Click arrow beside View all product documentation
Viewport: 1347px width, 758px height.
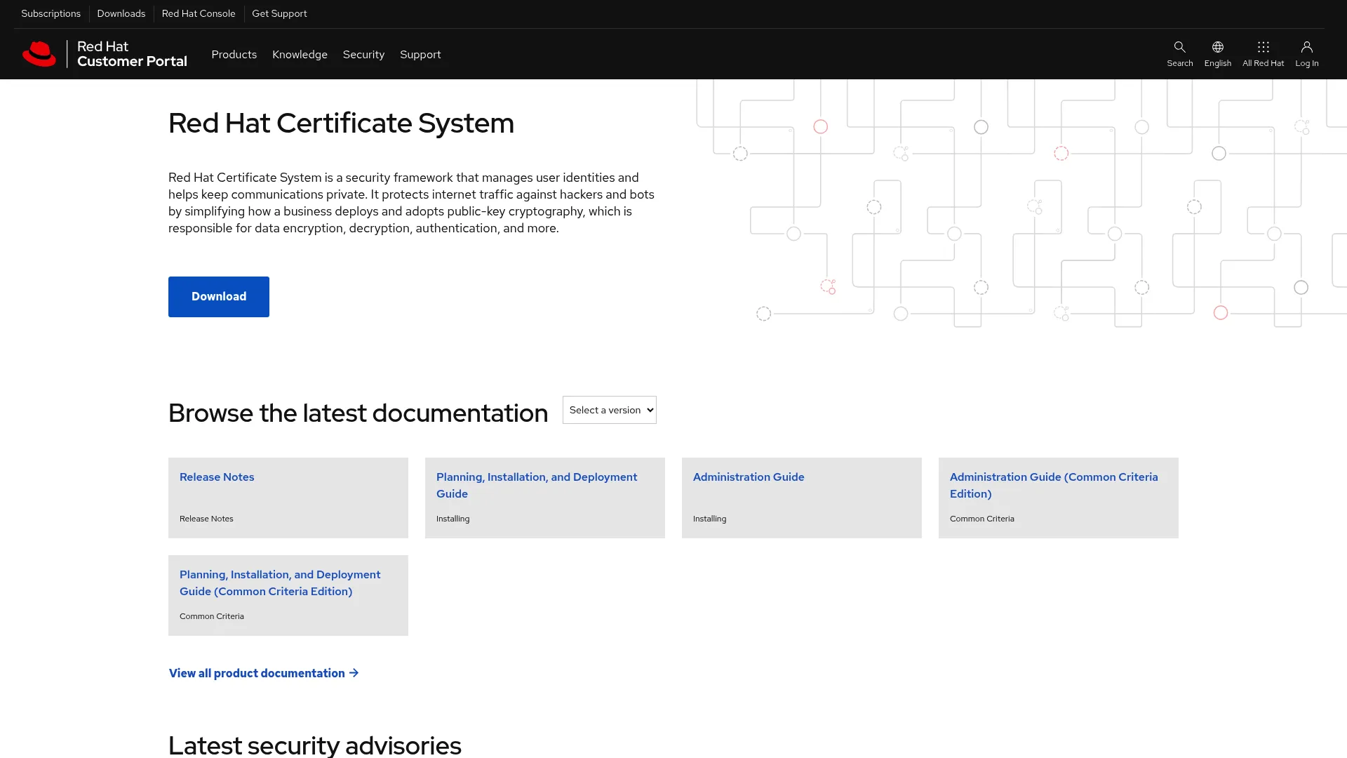(354, 673)
